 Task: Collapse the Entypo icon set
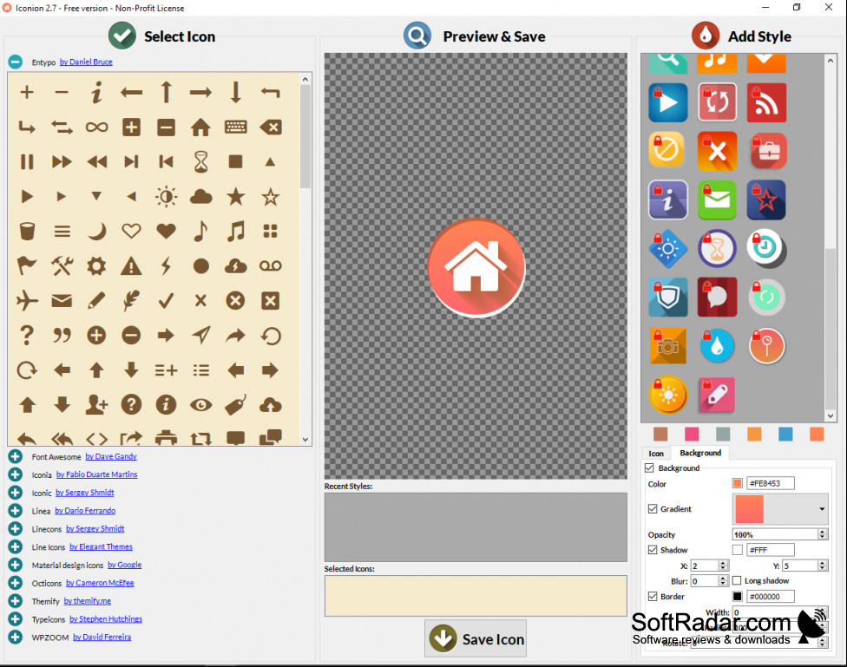click(x=15, y=62)
